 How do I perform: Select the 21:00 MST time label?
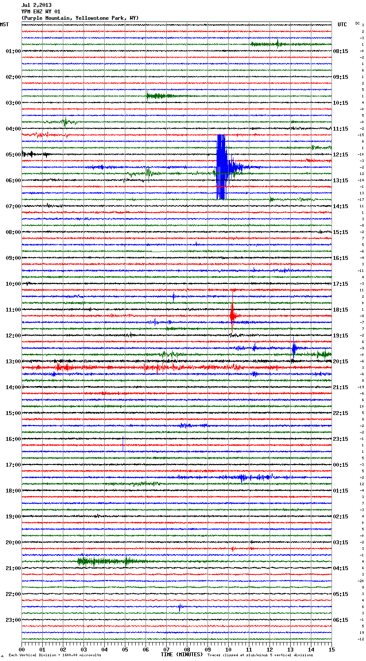13,568
